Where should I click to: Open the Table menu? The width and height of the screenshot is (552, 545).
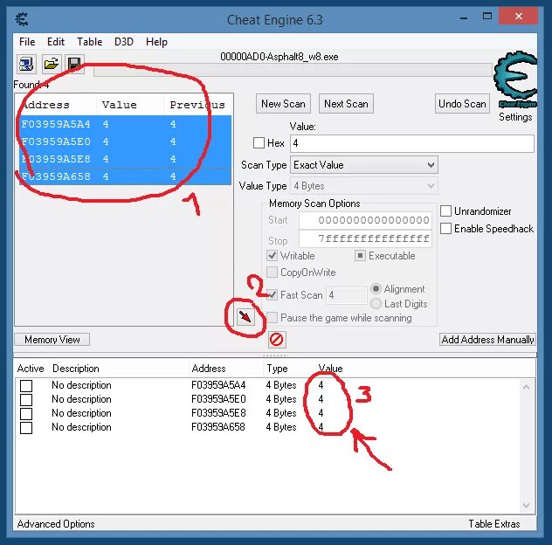click(90, 42)
